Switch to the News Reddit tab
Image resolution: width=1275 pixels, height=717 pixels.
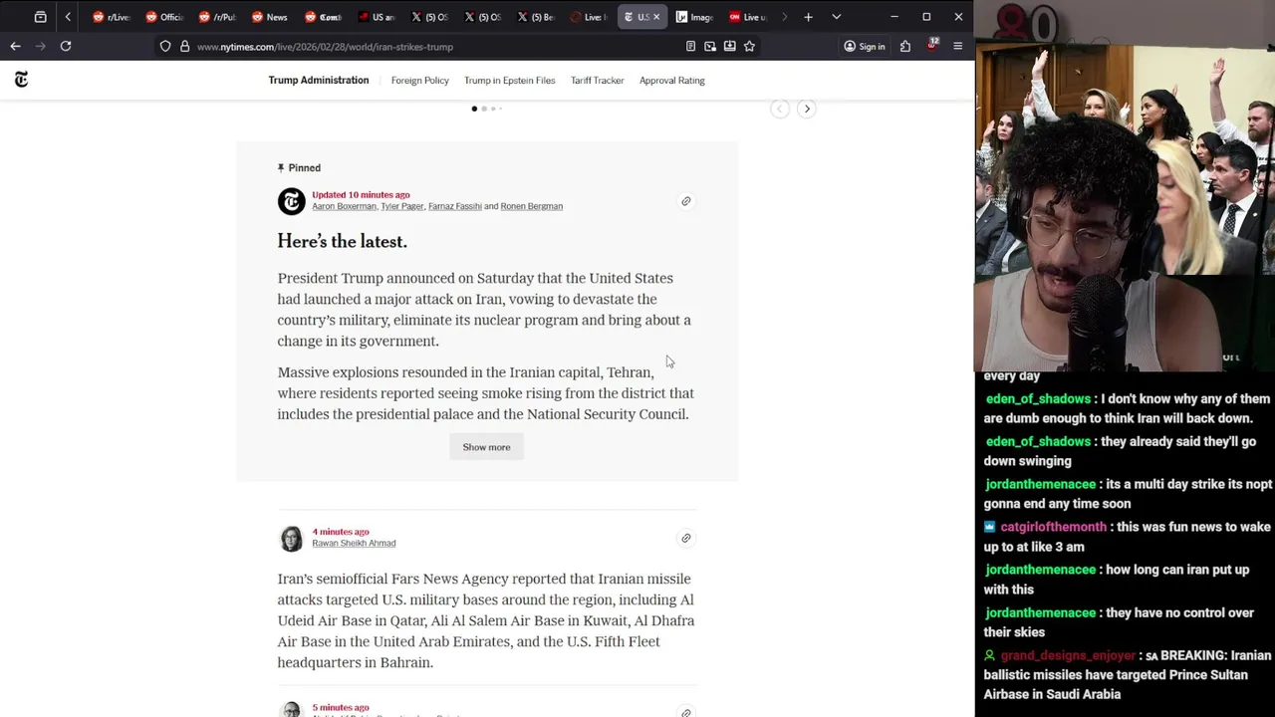click(x=270, y=17)
